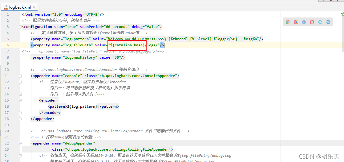
Task: Fold the comment block starting at line 24
Action: 20,156
